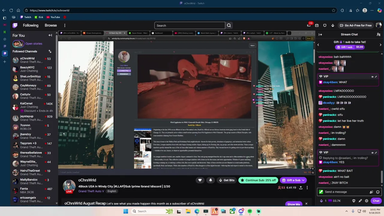Screen dimensions: 384x216
Task: Open the chat settings gear icon
Action: pos(367,201)
